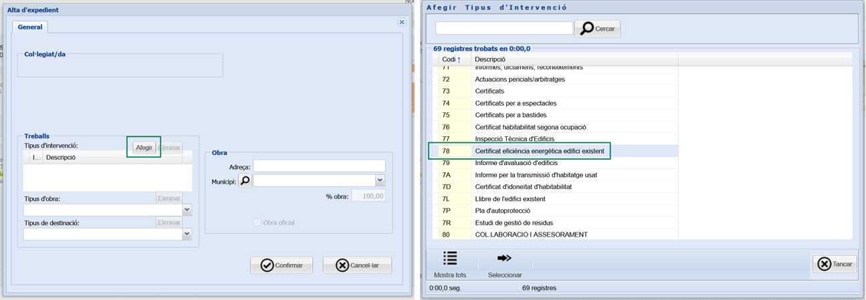Select row 80 COL.LABORACIO I ASSESORAMENT
This screenshot has height=300, width=866.
(x=555, y=235)
